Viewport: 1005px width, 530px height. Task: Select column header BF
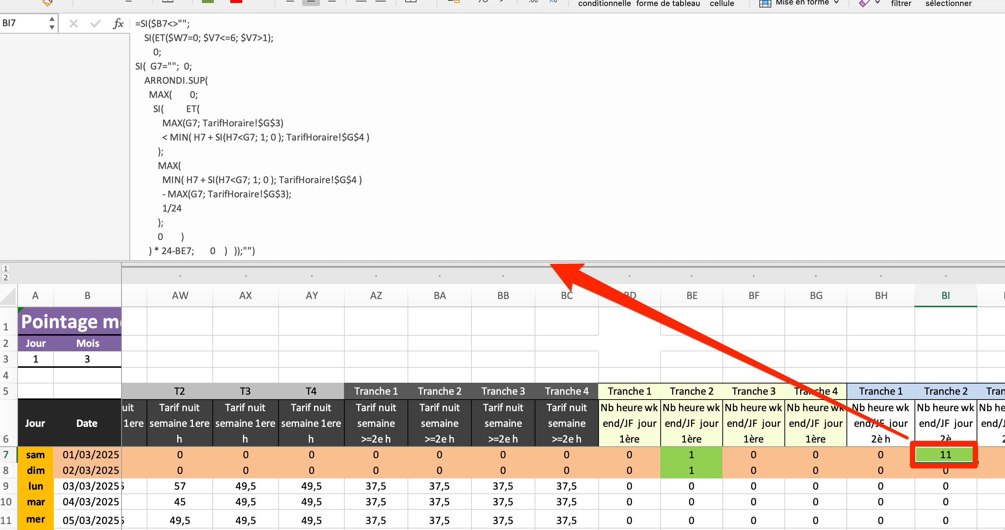(754, 296)
